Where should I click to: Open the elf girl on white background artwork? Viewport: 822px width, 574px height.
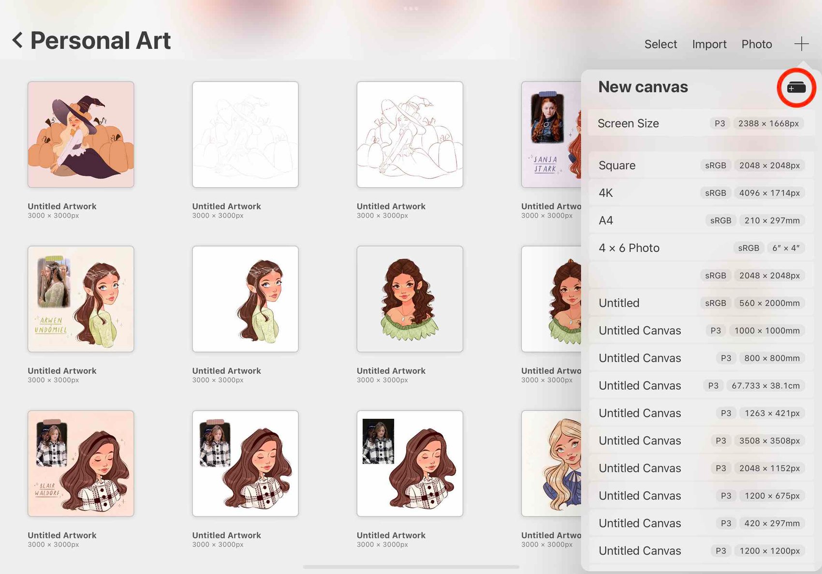point(245,299)
